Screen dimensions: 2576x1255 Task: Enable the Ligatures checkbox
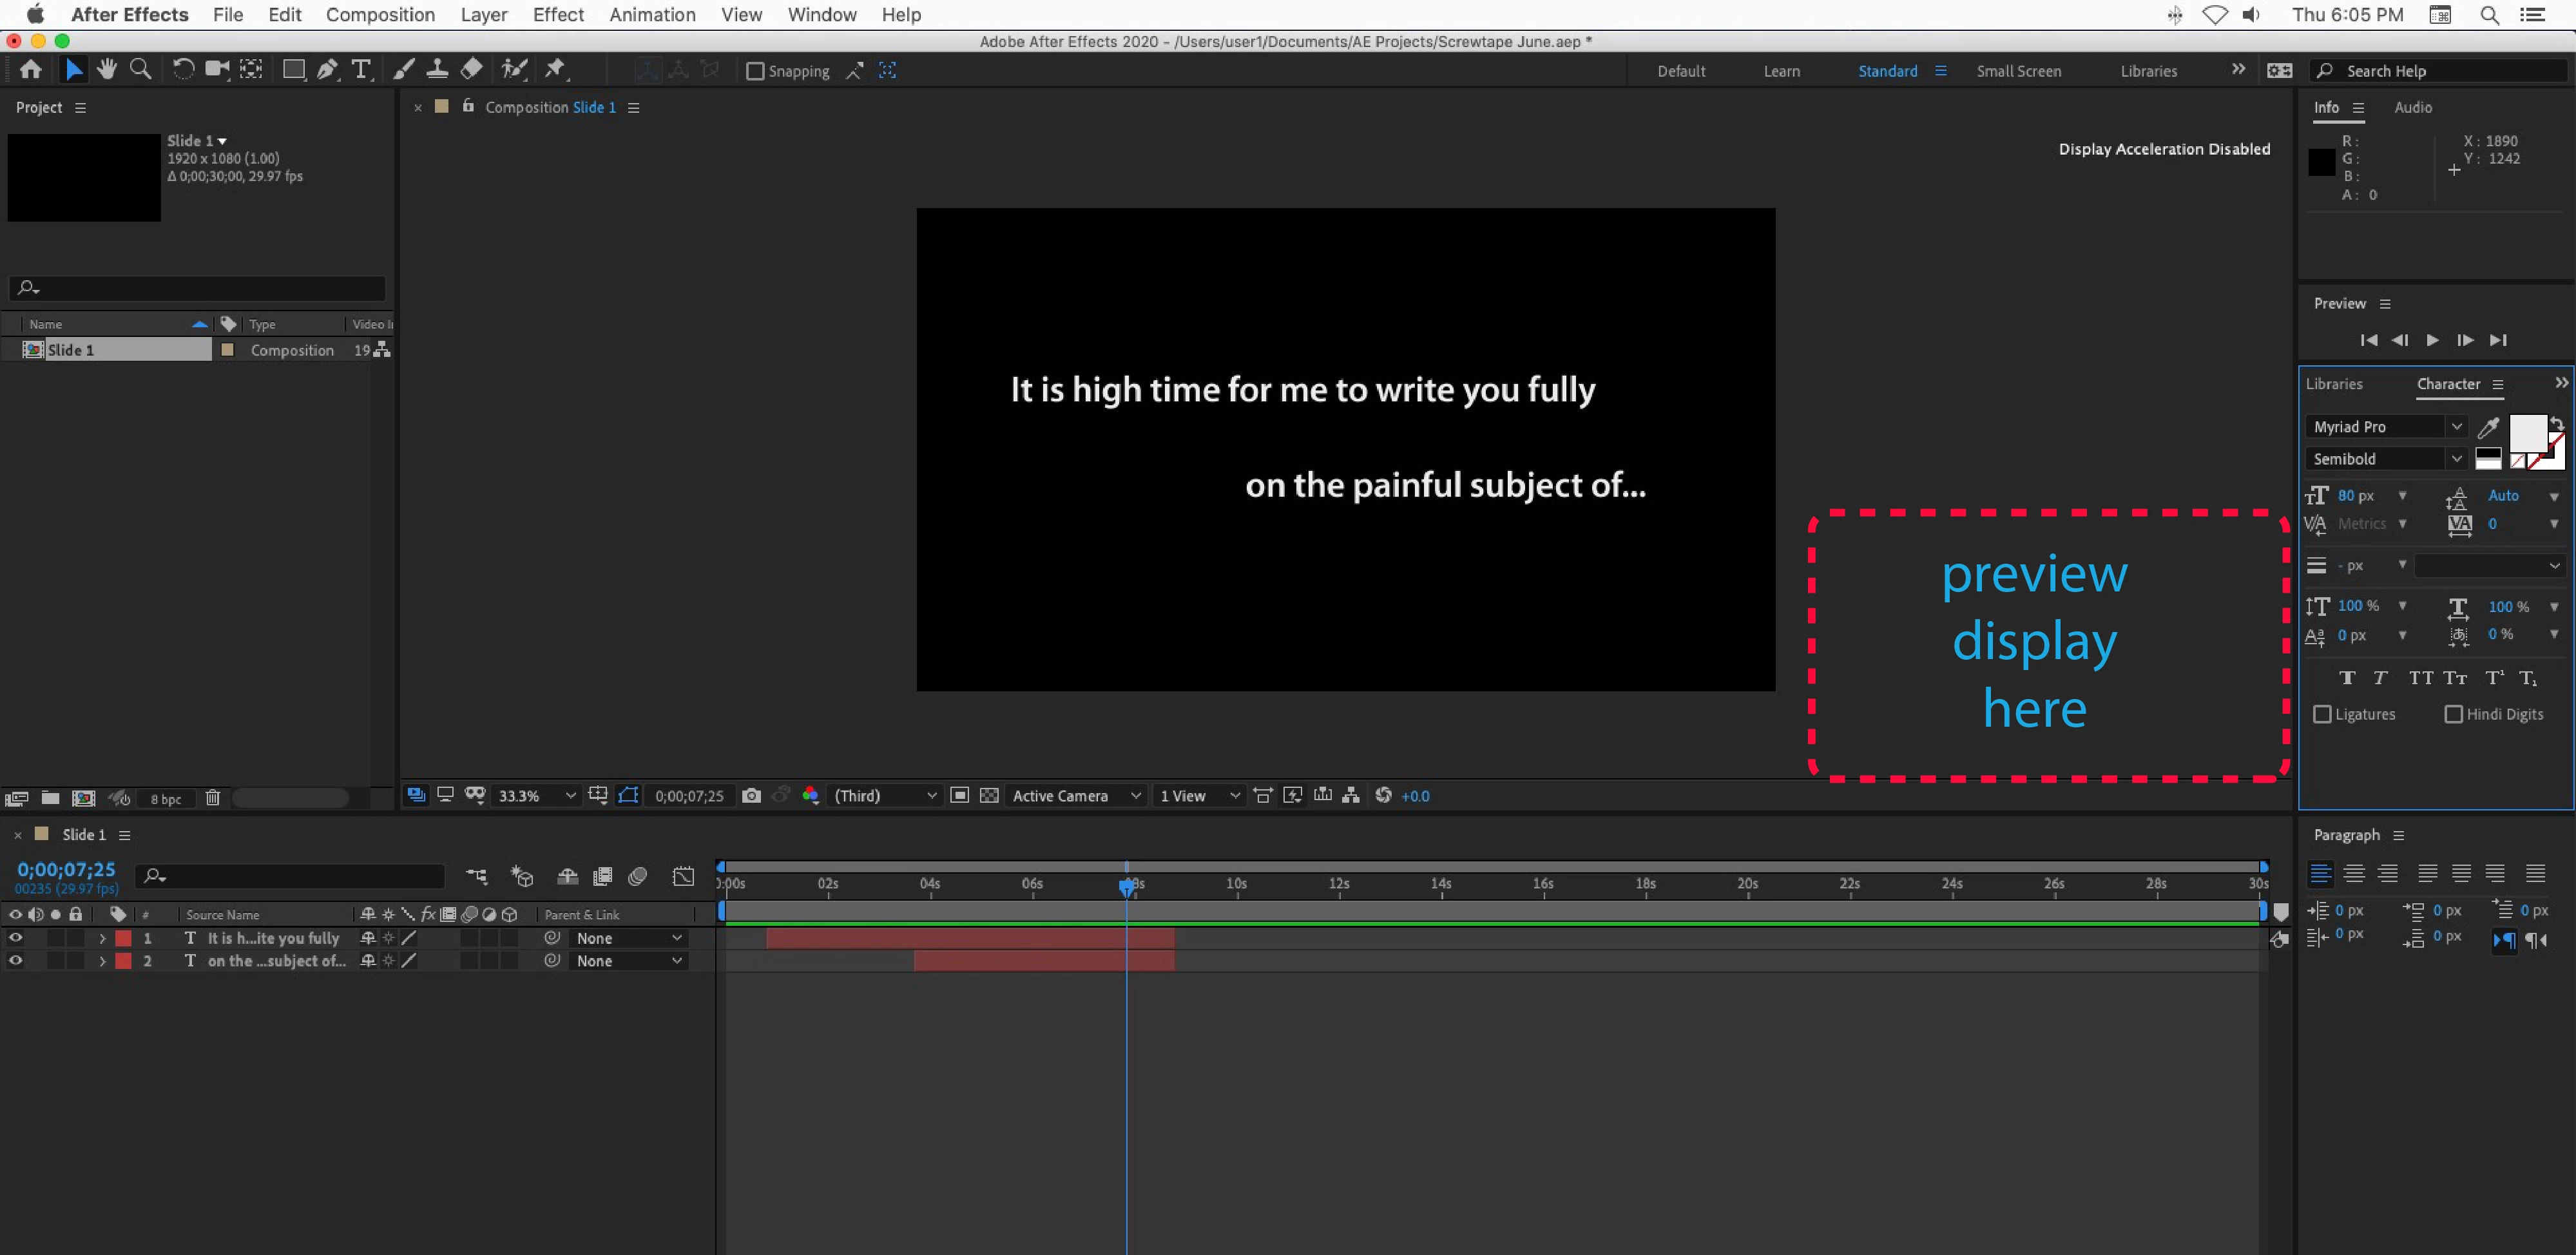[2323, 714]
